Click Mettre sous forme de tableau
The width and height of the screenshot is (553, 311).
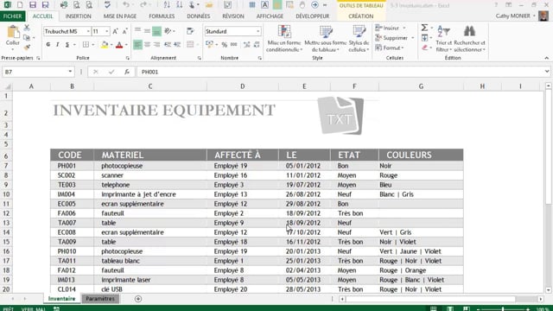[325, 38]
